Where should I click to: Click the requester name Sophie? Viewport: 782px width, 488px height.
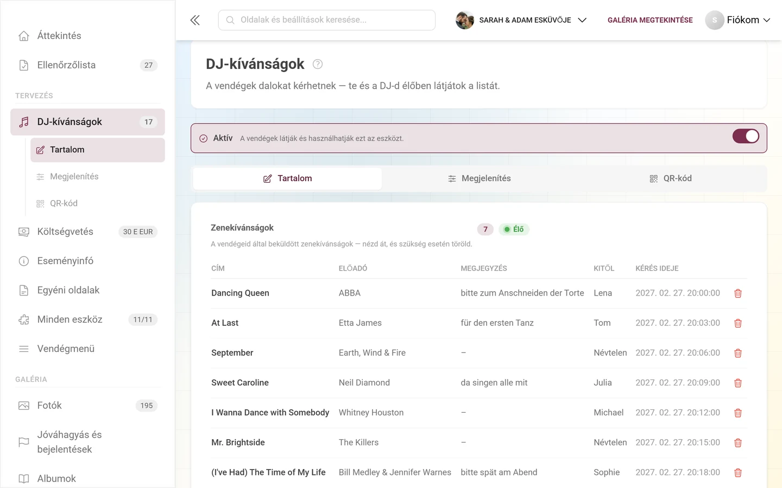tap(607, 472)
